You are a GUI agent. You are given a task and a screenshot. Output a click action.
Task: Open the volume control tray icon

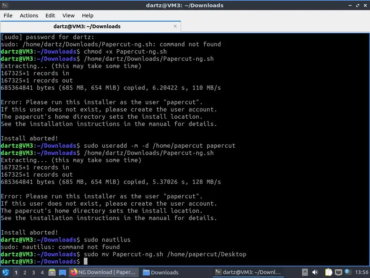[315, 272]
